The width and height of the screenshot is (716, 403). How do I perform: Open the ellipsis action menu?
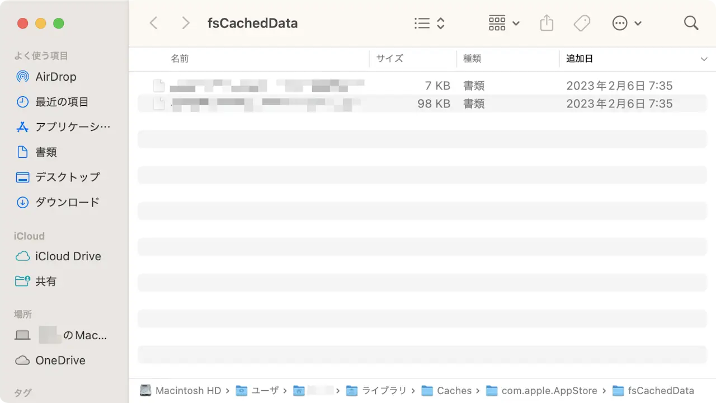coord(626,23)
